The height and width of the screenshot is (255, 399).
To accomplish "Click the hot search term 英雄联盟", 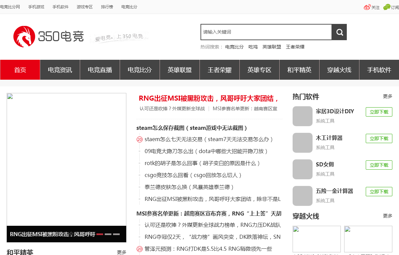I will [x=272, y=47].
